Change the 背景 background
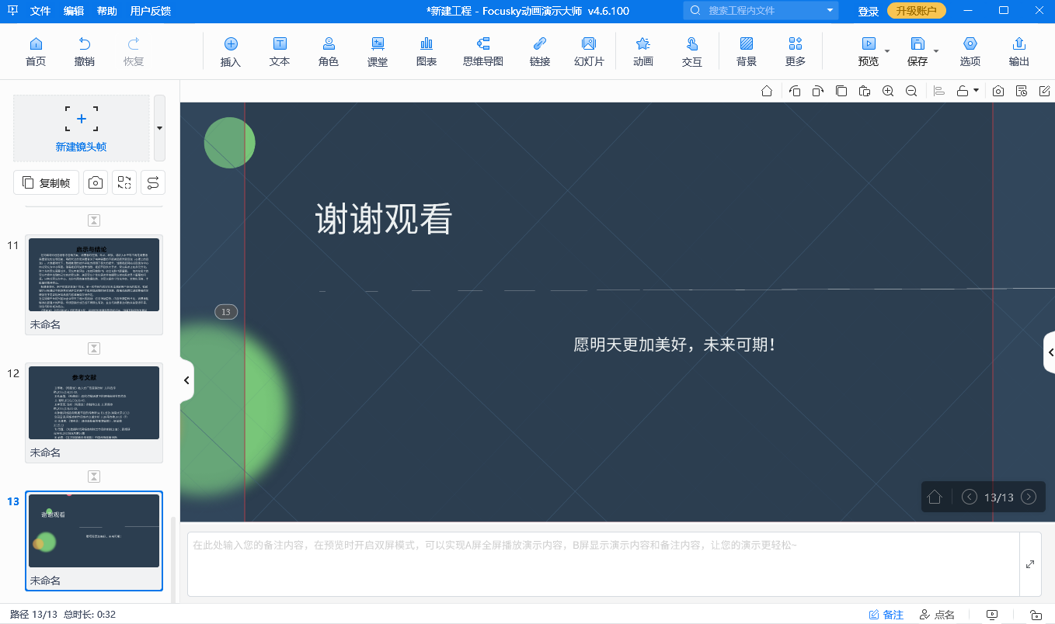Image resolution: width=1055 pixels, height=624 pixels. click(747, 52)
